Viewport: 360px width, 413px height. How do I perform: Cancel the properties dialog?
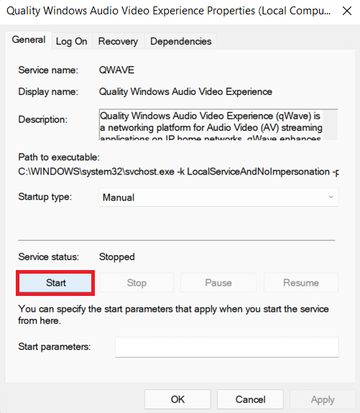pos(250,399)
